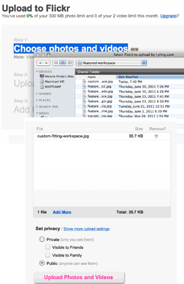Switch file dialog to icon view
This screenshot has height=284, width=184.
(56, 63)
